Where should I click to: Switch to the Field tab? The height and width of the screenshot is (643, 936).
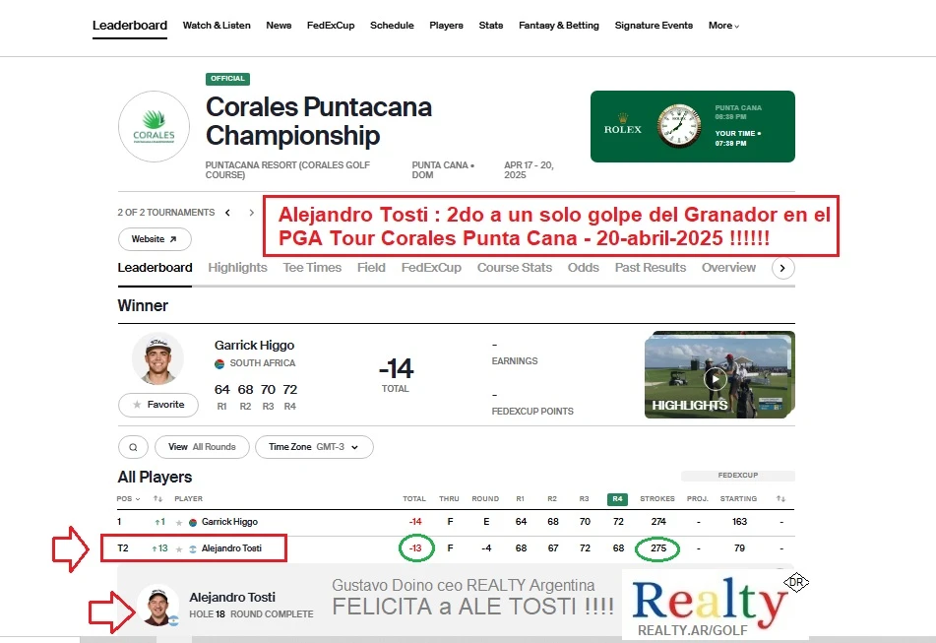click(371, 268)
